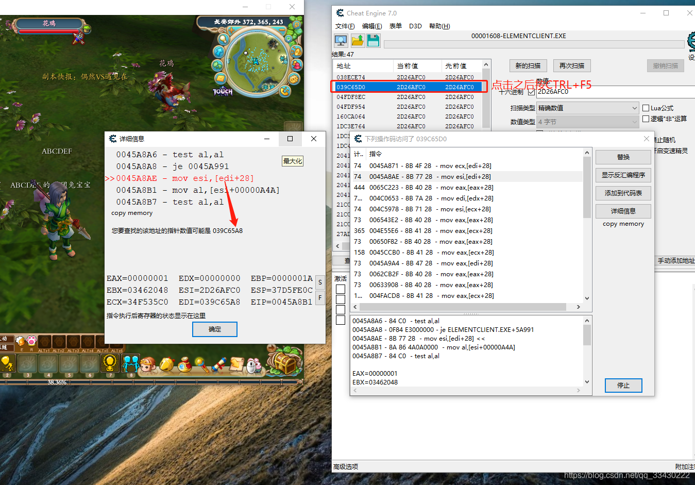The height and width of the screenshot is (485, 695).
Task: Activate skill slot 7 golden figure icon
Action: coord(110,364)
